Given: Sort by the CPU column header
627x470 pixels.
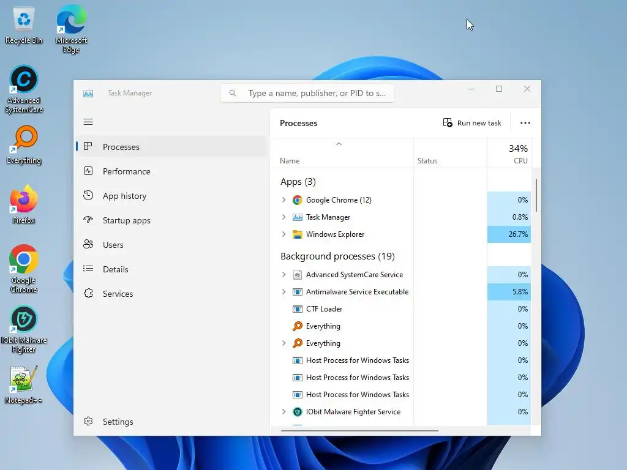Looking at the screenshot, I should (x=509, y=154).
